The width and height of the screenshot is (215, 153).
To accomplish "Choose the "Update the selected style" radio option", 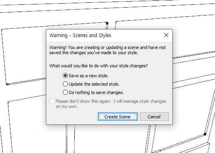I will 65,84.
